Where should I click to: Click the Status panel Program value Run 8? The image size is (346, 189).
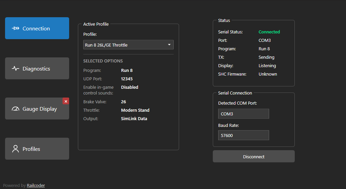point(264,49)
